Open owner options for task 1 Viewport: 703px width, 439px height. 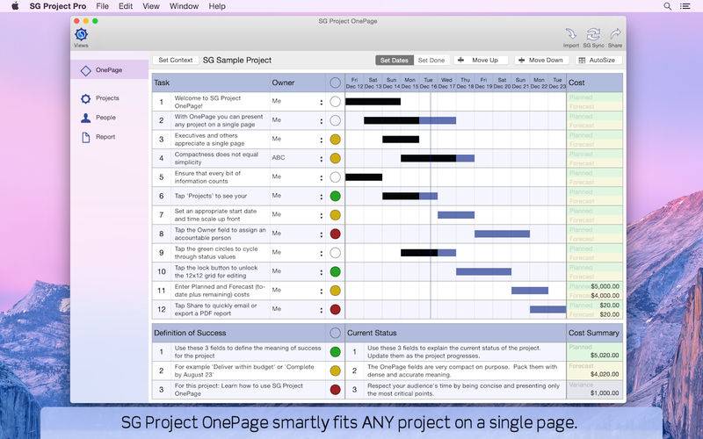[x=321, y=102]
